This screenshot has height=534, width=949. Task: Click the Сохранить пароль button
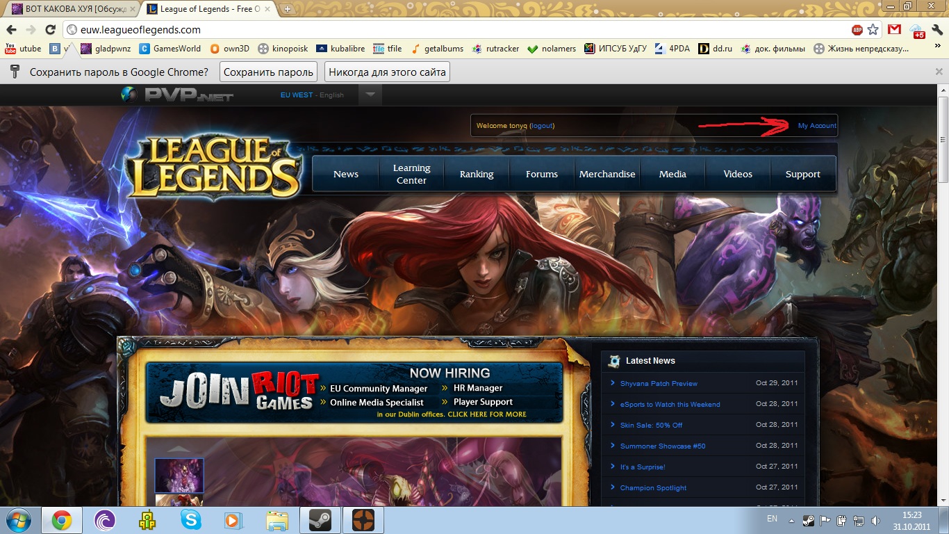(x=269, y=72)
